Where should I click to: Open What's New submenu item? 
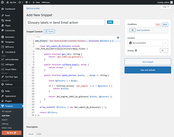7,128
